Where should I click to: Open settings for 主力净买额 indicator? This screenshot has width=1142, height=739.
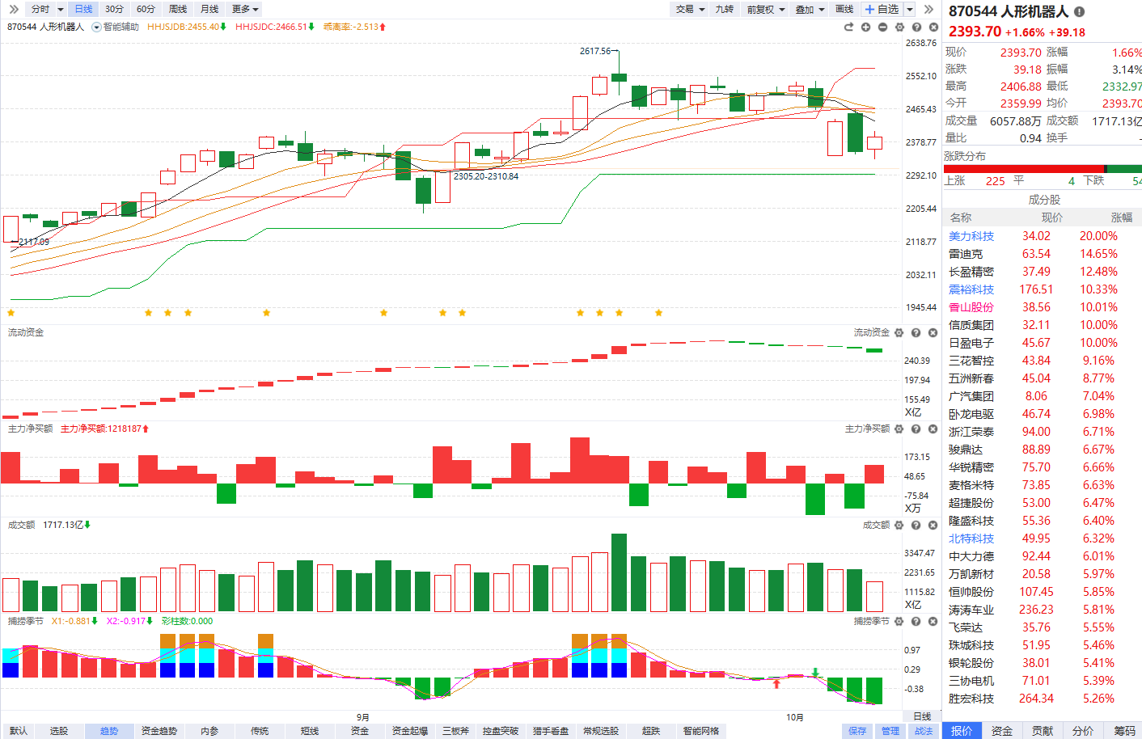click(x=899, y=429)
